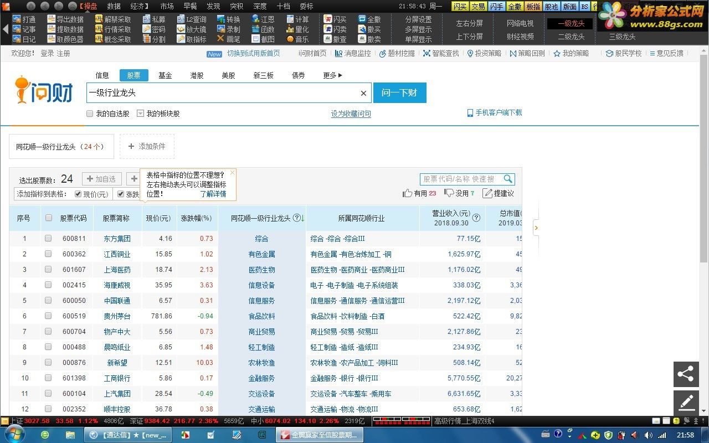Viewport: 709px width, 443px height.
Task: Open the 深度 menu
Action: click(x=260, y=6)
